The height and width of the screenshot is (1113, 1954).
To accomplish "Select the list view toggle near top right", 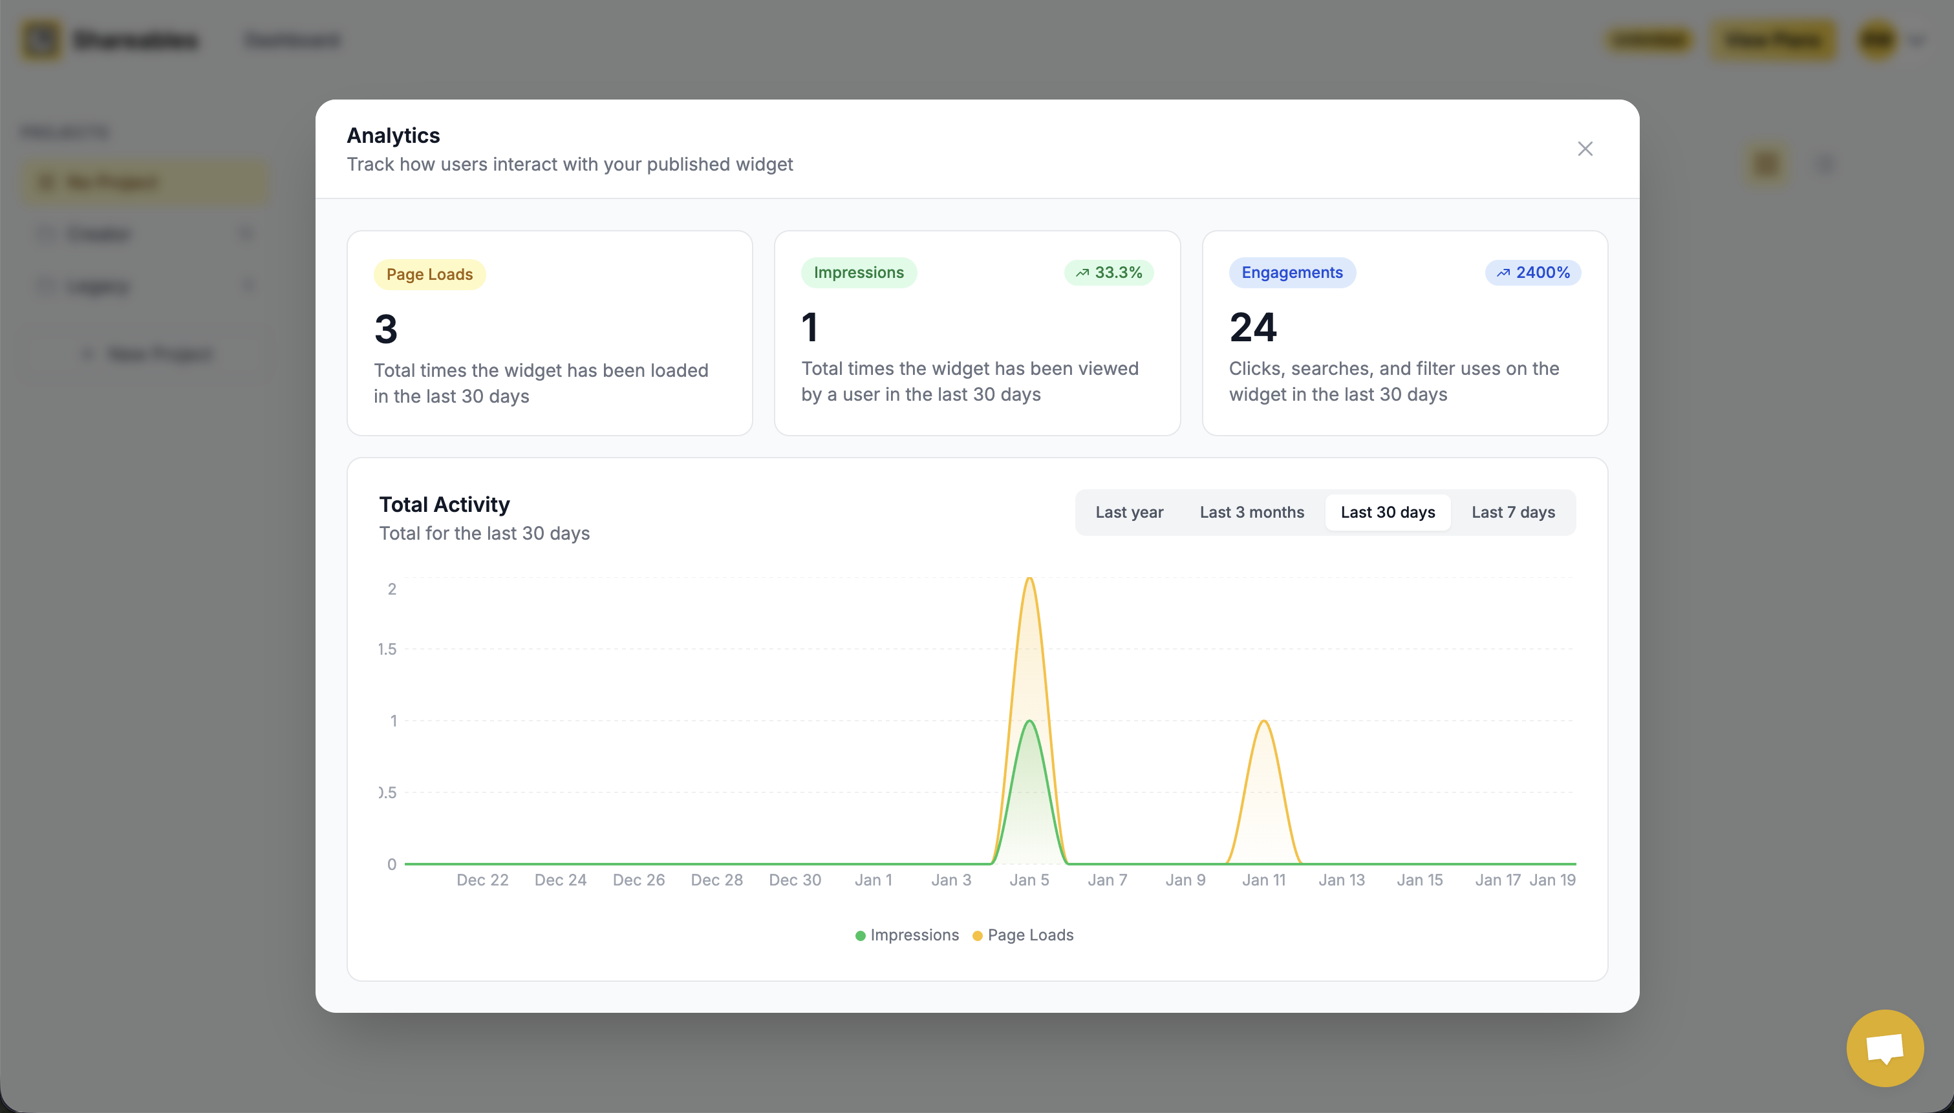I will [x=1825, y=163].
